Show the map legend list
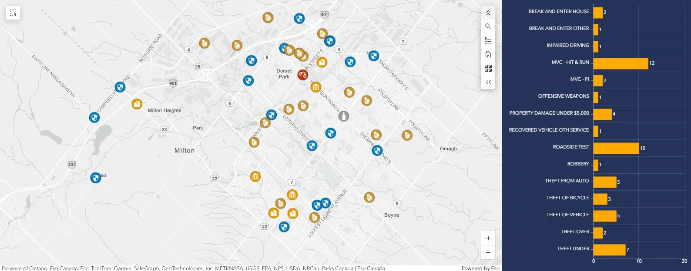 tap(488, 40)
